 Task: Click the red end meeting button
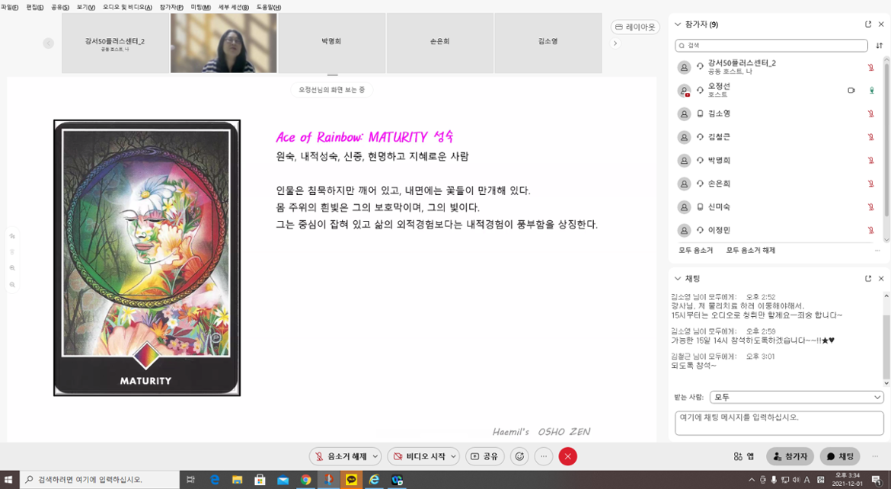(x=567, y=456)
